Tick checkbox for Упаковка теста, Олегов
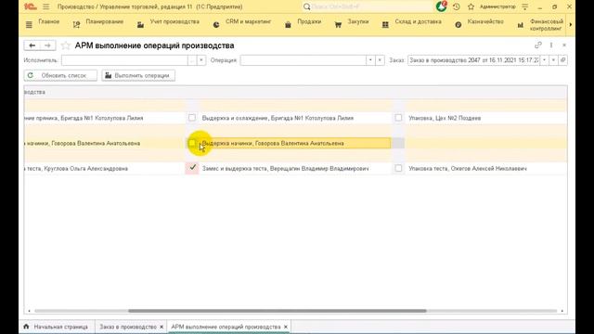Screen dimensions: 594x334 [398, 168]
